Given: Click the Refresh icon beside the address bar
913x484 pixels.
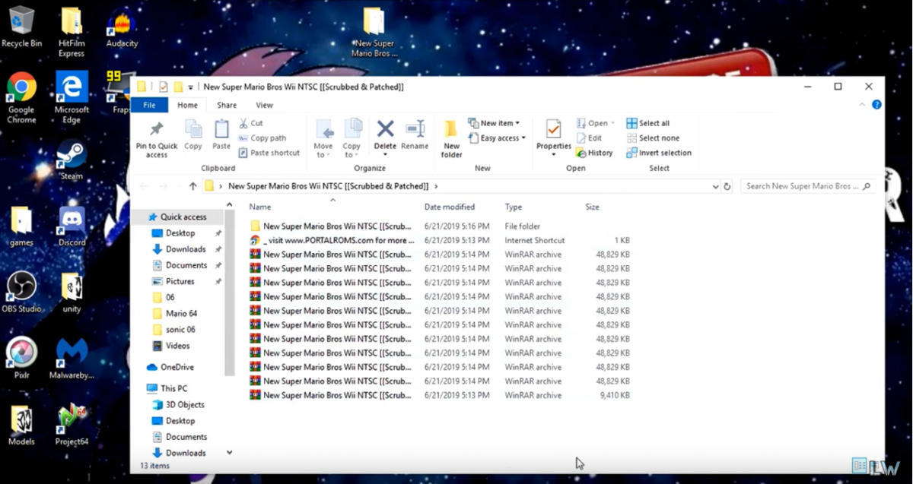Looking at the screenshot, I should pos(728,186).
